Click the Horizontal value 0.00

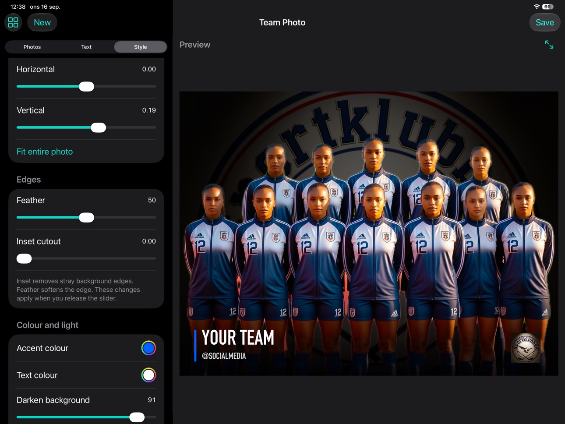(149, 69)
